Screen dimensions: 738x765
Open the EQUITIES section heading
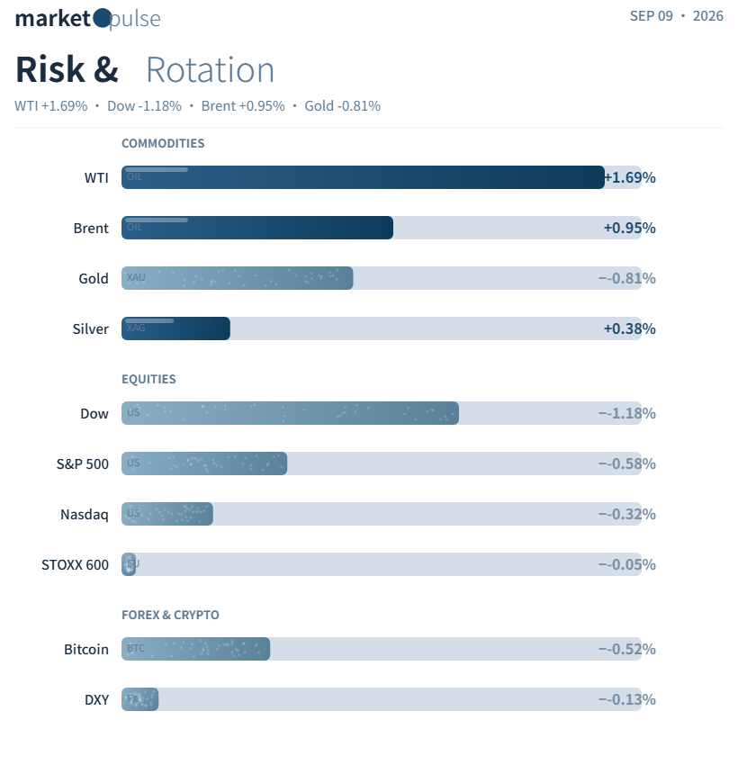[148, 379]
